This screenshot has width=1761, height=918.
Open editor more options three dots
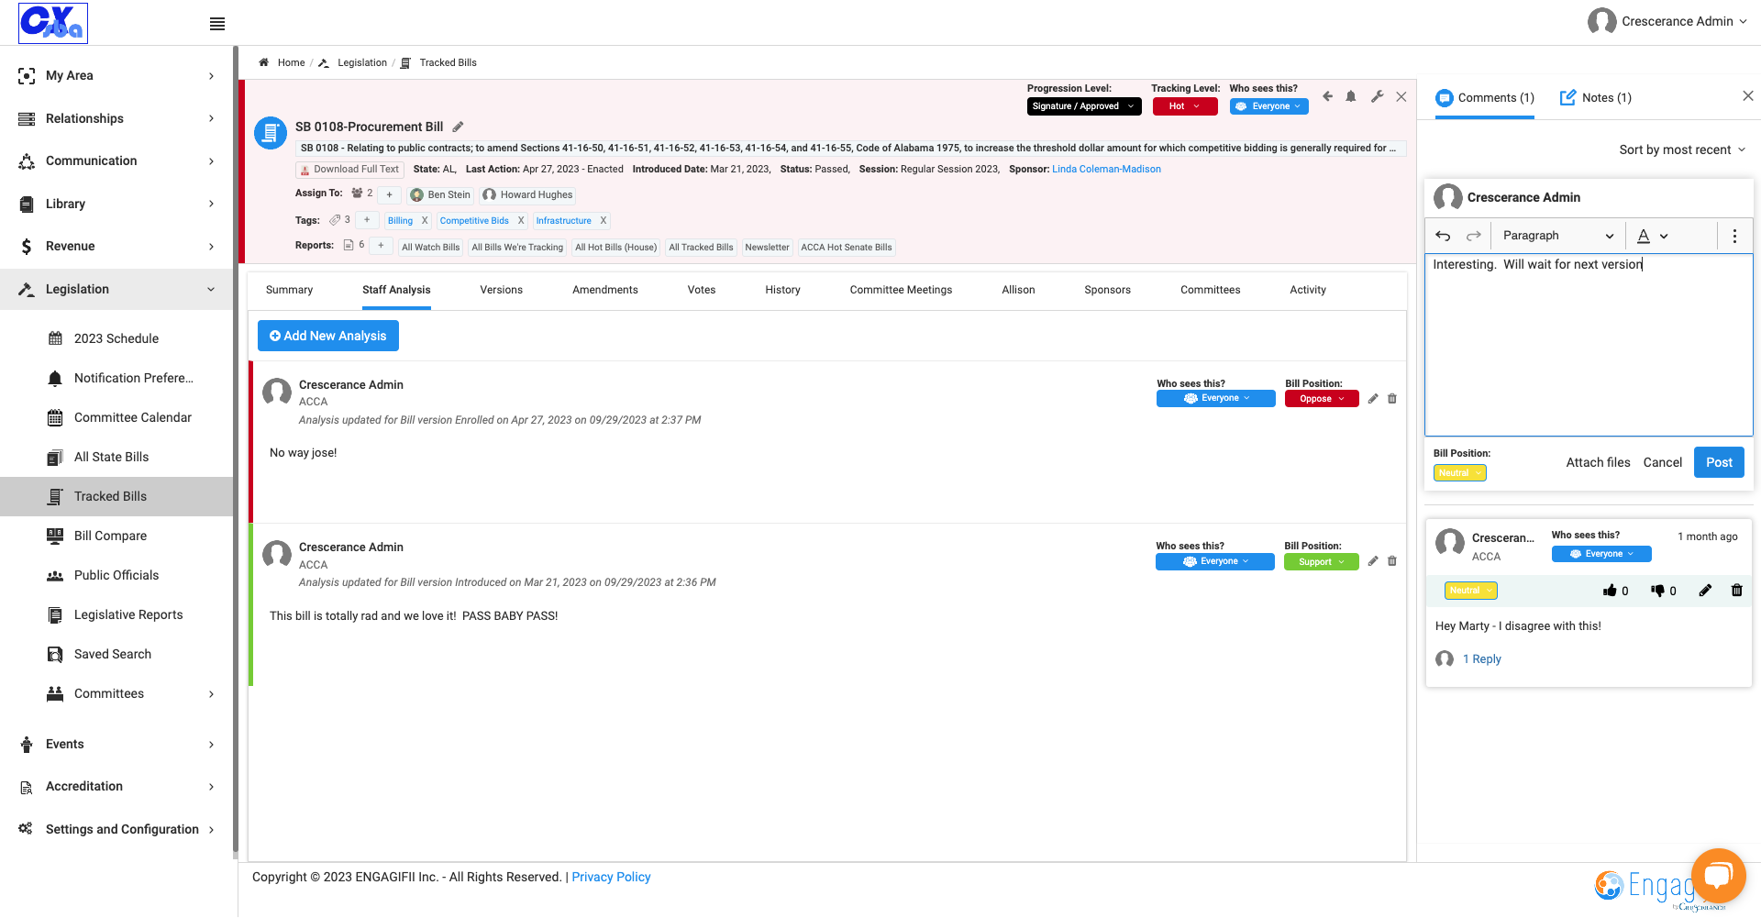[1734, 236]
